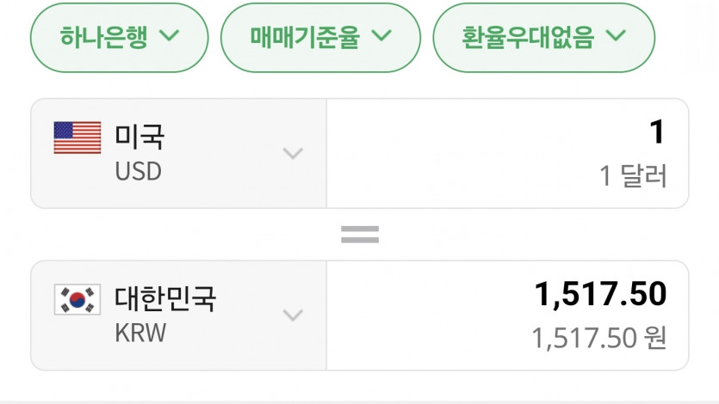Image resolution: width=719 pixels, height=404 pixels.
Task: Click the chevron arrow inside 매매기준율 pill
Action: (x=382, y=35)
